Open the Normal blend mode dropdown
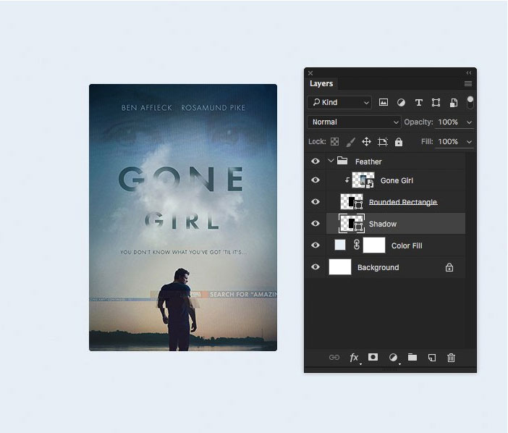Viewport: 508px width, 433px height. pyautogui.click(x=354, y=122)
